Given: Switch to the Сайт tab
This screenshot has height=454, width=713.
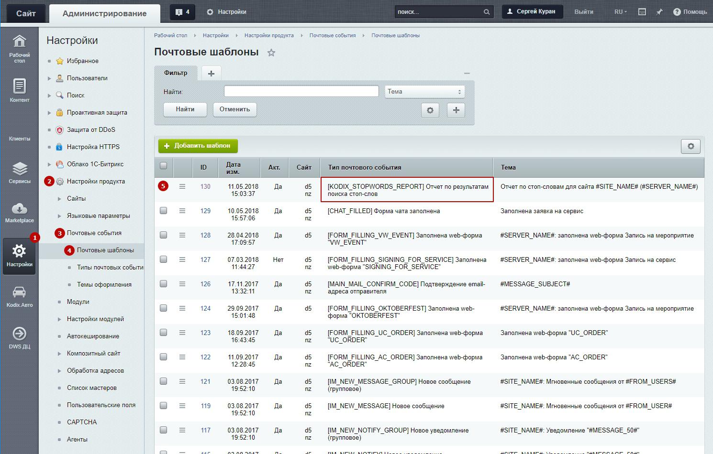Looking at the screenshot, I should (x=26, y=13).
